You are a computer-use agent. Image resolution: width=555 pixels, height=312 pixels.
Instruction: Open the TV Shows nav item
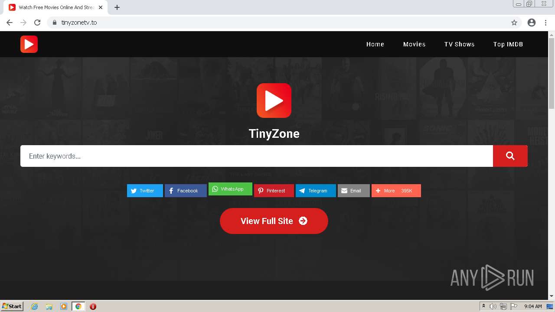459,44
